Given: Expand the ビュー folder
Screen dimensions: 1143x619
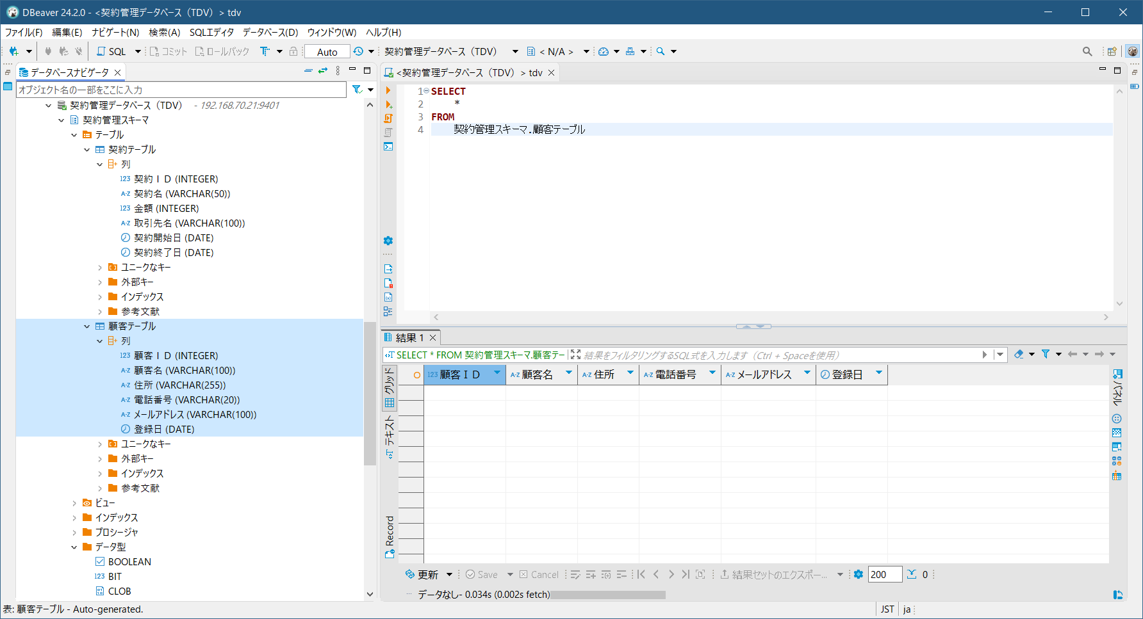Looking at the screenshot, I should point(74,502).
